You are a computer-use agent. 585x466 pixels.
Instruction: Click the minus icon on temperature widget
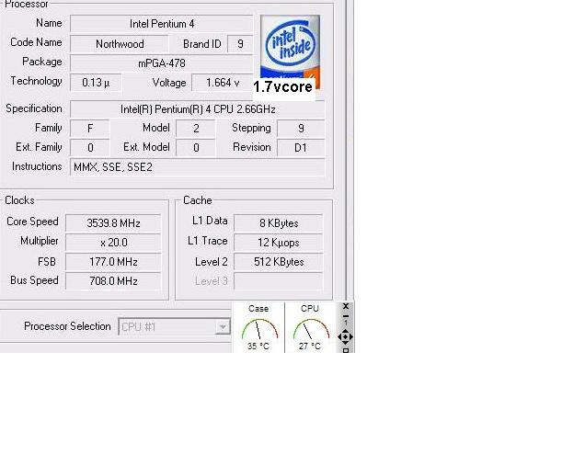coord(346,316)
